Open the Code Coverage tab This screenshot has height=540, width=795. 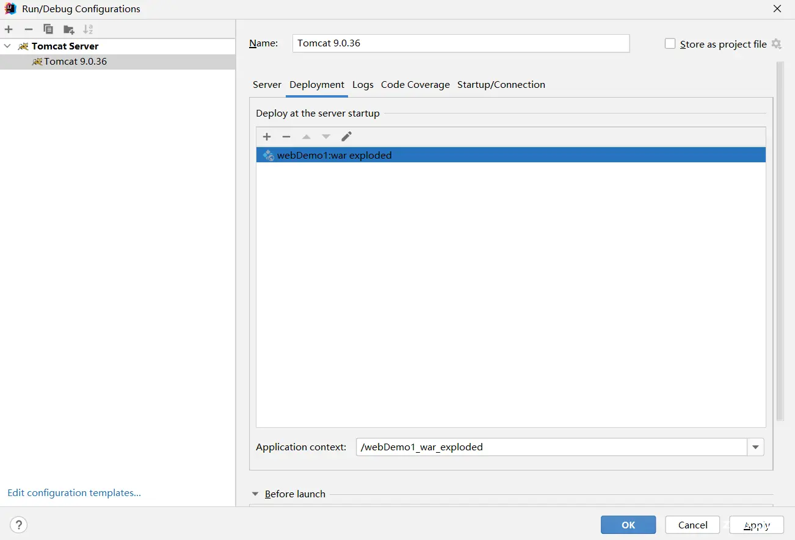coord(415,85)
